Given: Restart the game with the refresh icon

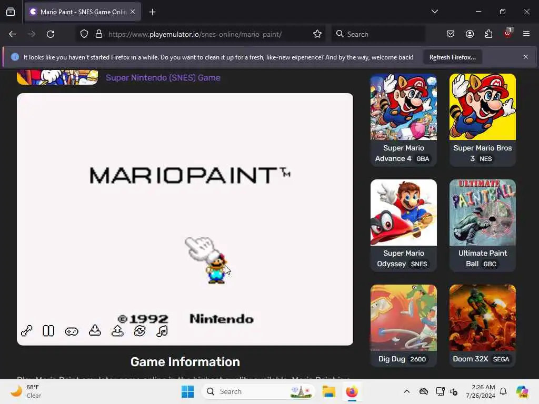Looking at the screenshot, I should point(139,331).
